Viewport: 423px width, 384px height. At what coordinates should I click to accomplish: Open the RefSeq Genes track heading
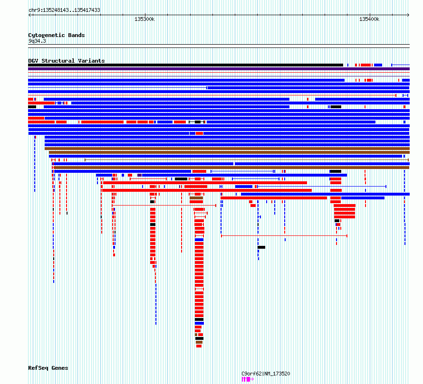pos(48,368)
